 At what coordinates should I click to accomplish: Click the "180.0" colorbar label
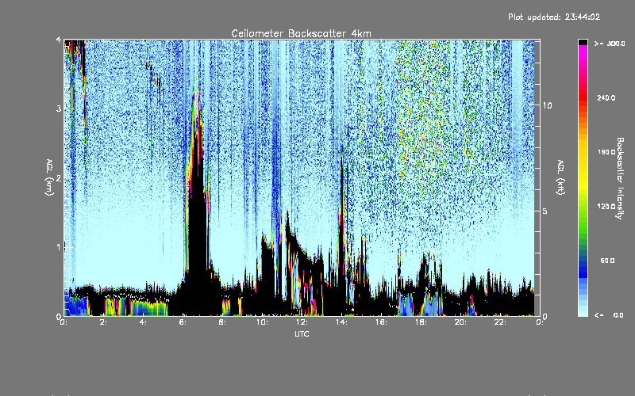coord(606,152)
